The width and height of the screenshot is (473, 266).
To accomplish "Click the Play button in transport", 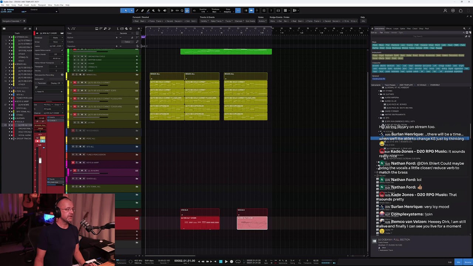I will (x=226, y=262).
